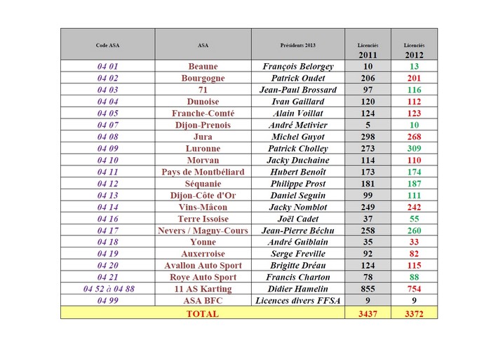
Task: Select Luronne's 2012 value 309
Action: pos(414,149)
